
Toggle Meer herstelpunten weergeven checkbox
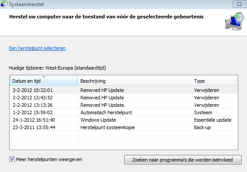click(12, 159)
